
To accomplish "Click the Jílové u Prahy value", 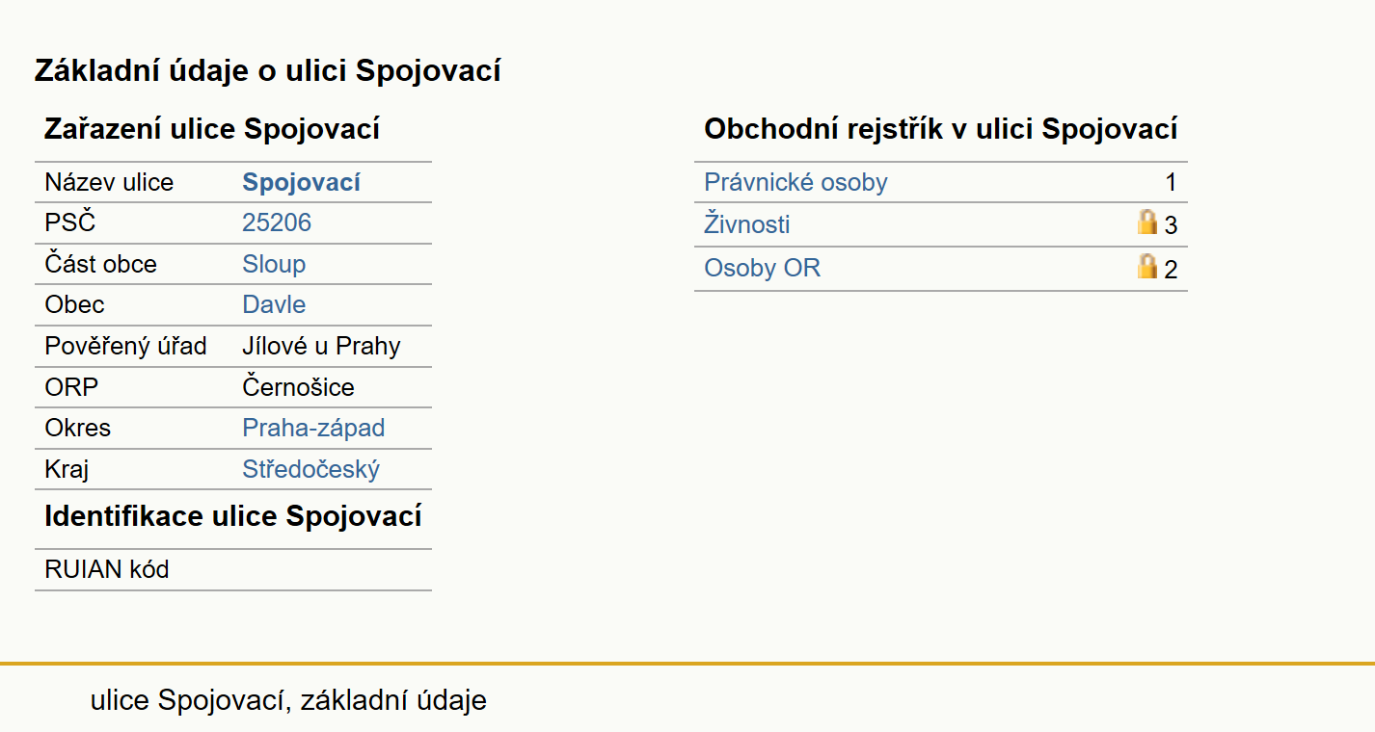I will (321, 346).
